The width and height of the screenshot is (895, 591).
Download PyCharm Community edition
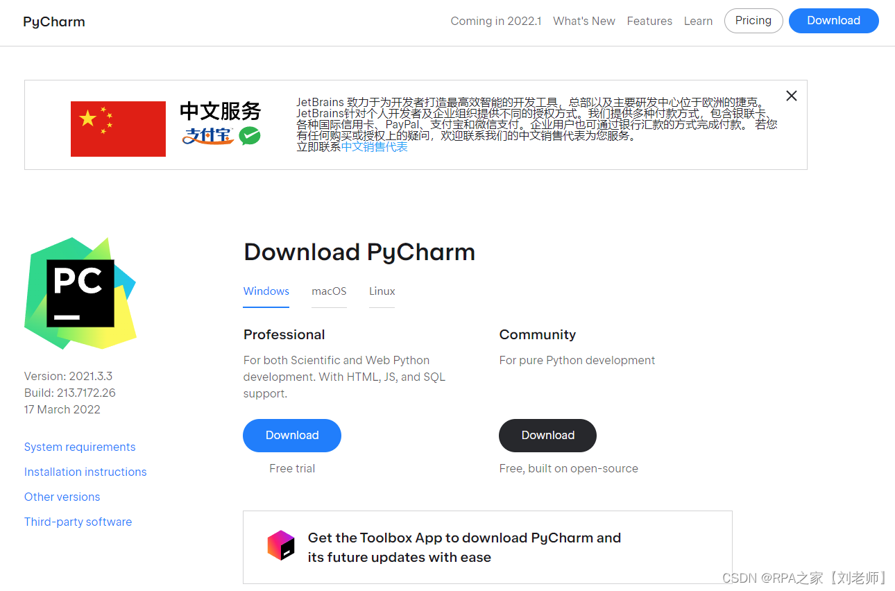coord(547,436)
